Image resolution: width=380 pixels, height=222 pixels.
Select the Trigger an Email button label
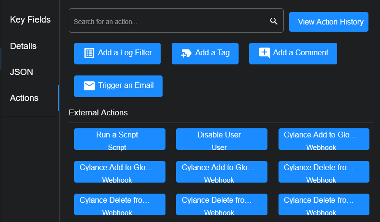(126, 86)
